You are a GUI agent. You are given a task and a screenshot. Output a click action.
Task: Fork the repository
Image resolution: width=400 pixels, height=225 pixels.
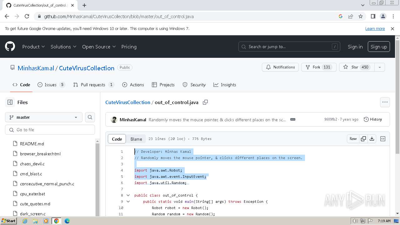(319, 67)
